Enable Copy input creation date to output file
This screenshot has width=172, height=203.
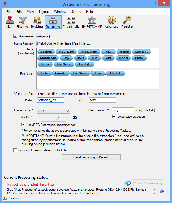click(15, 150)
